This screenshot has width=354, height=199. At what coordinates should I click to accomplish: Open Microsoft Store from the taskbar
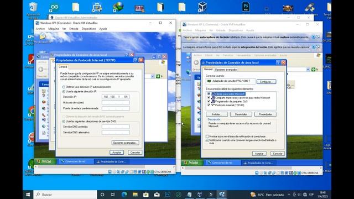pos(146,195)
